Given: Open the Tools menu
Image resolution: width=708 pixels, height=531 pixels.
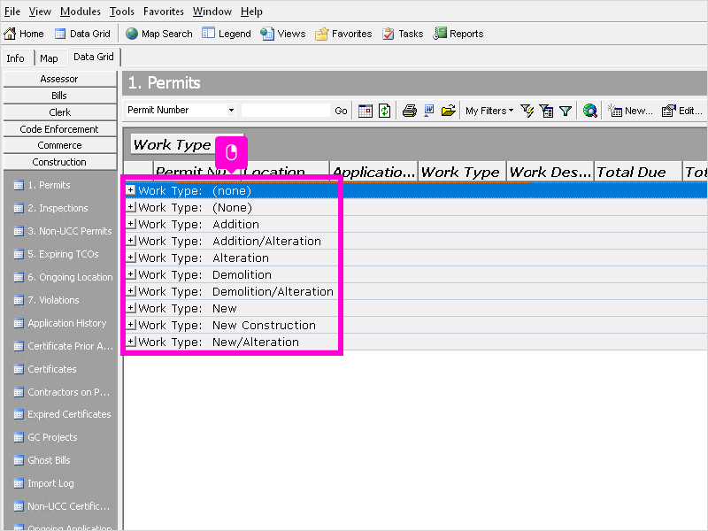Looking at the screenshot, I should (121, 12).
